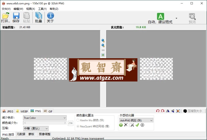Expand the arrow beside 自动, 建议格式
Viewport: 207px width, 140px height.
pos(176,18)
